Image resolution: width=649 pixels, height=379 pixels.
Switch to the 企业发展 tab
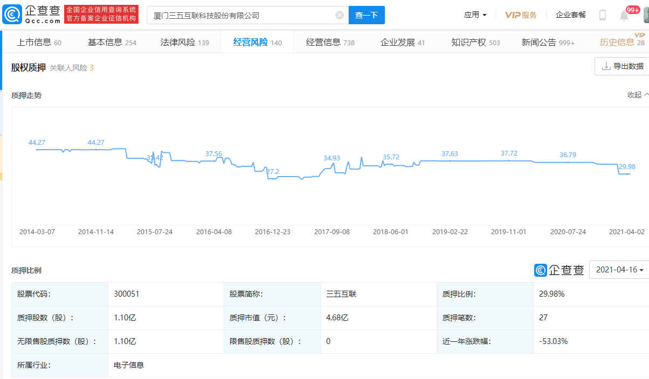tap(403, 42)
